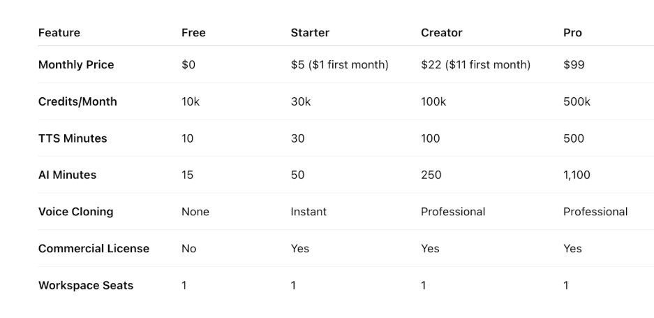Select the $99 Pro price
This screenshot has height=318, width=654.
click(574, 65)
